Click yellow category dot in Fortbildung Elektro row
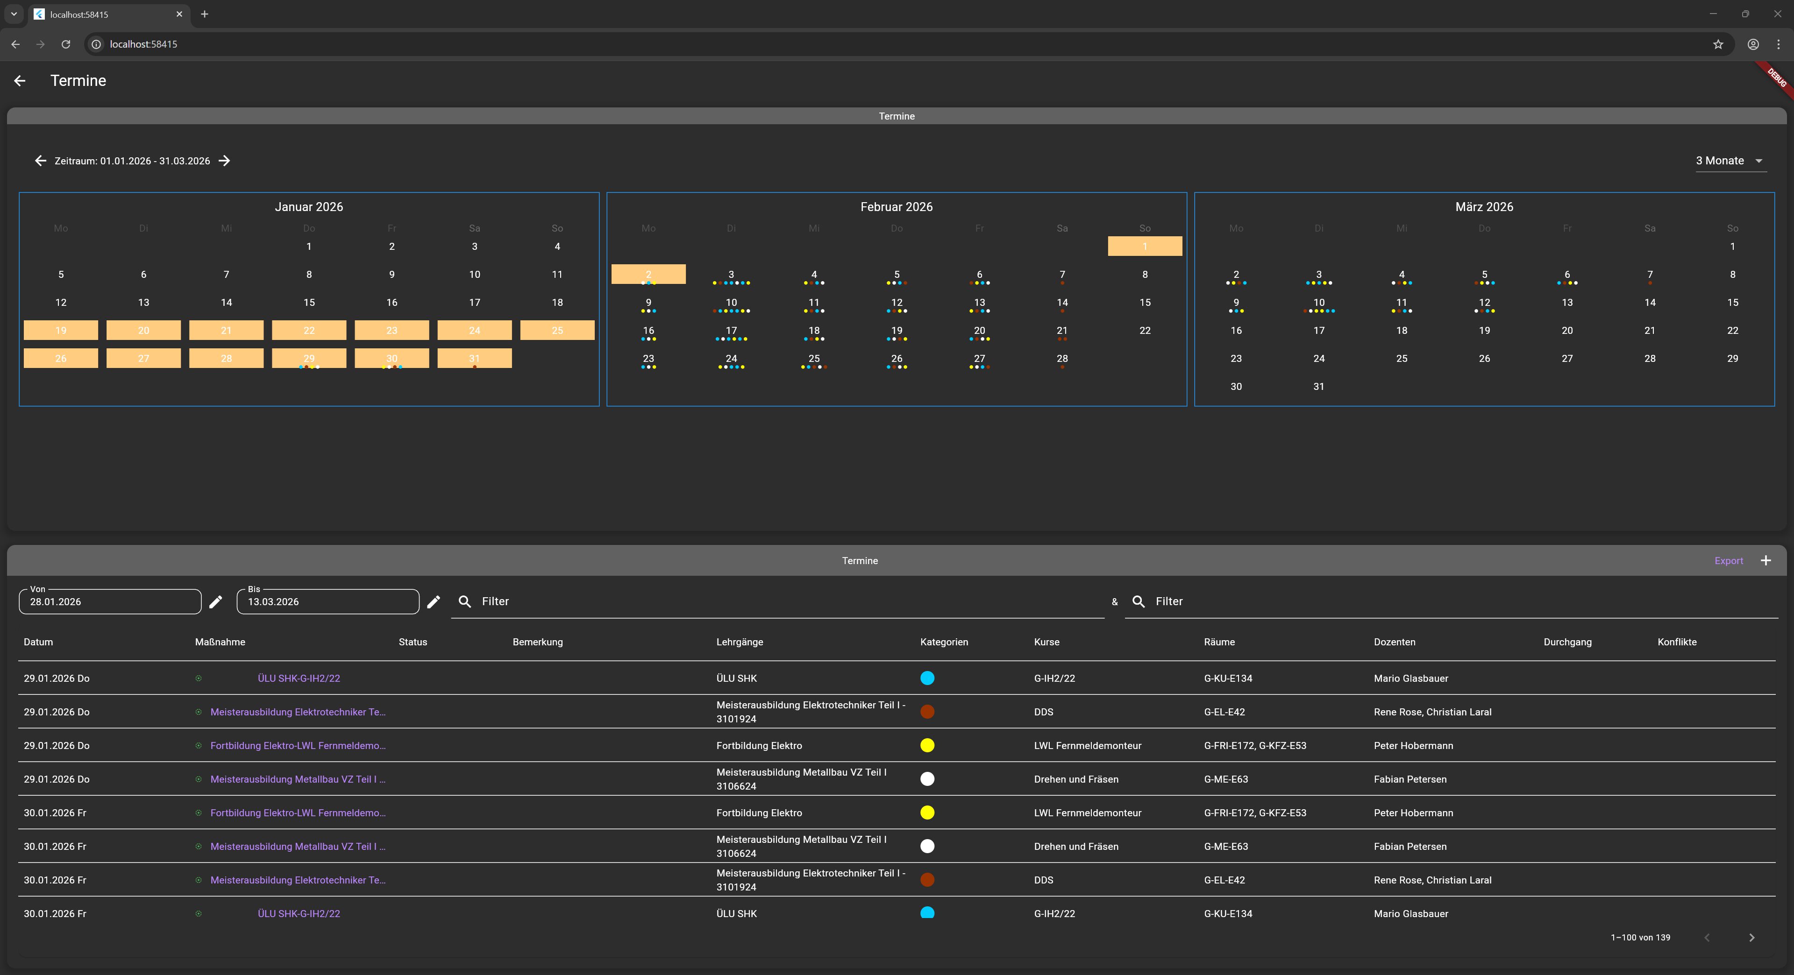This screenshot has width=1794, height=975. tap(927, 745)
